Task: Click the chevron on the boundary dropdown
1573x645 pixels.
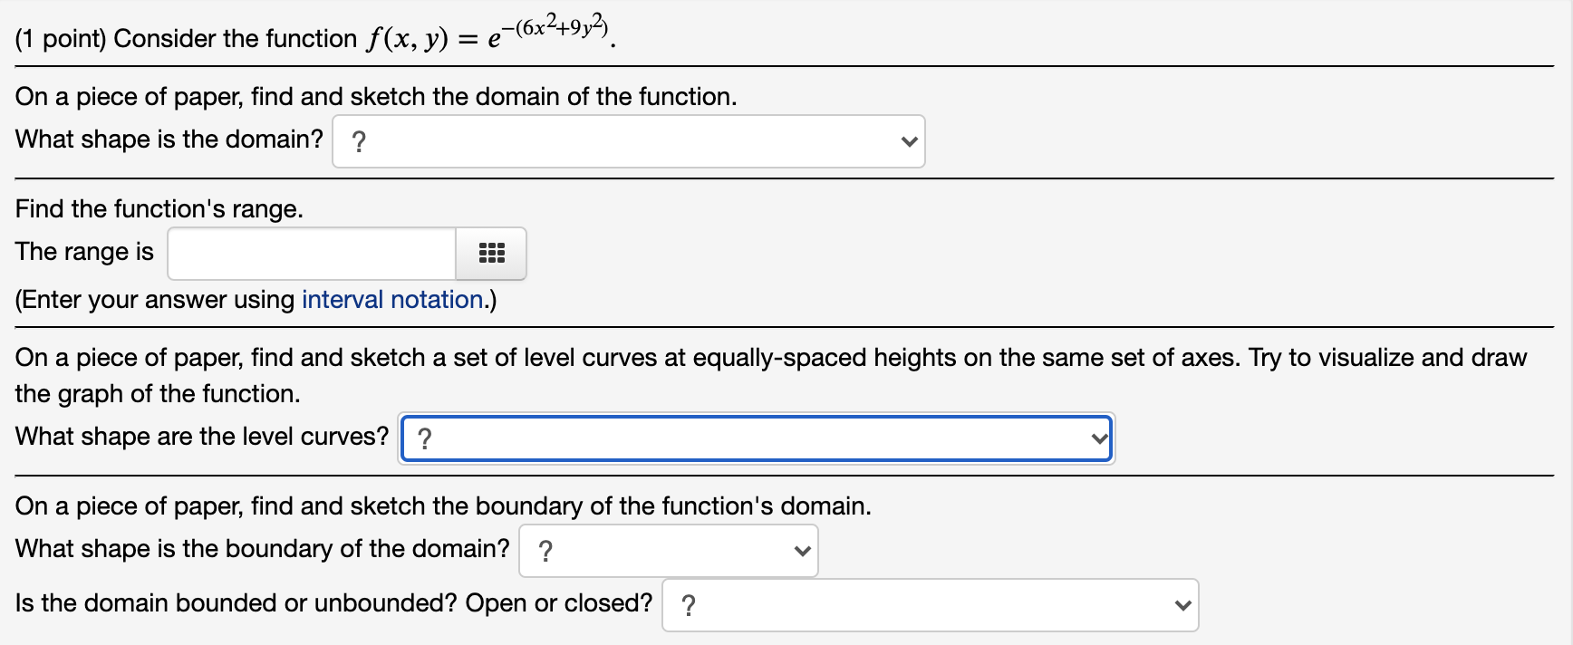Action: pos(801,550)
